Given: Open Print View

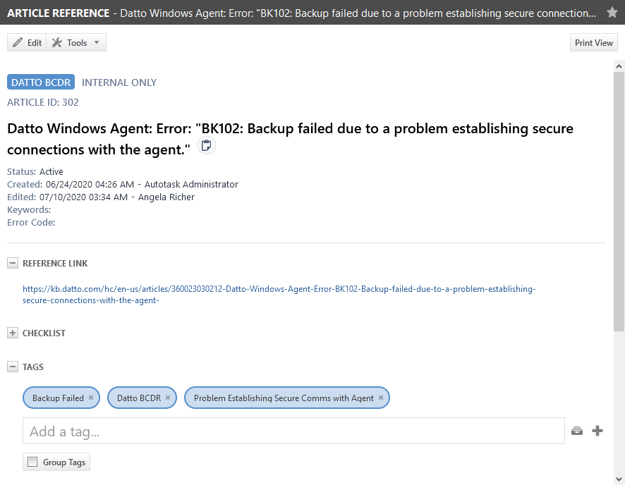Looking at the screenshot, I should click(593, 42).
